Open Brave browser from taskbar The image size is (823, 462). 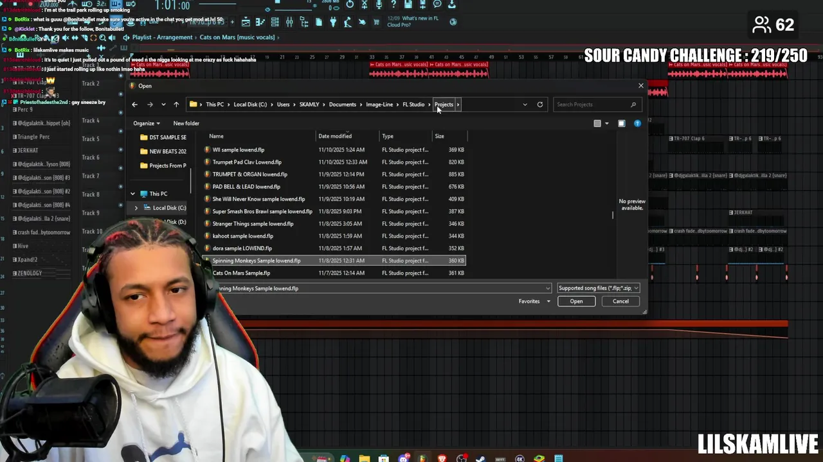tap(442, 458)
